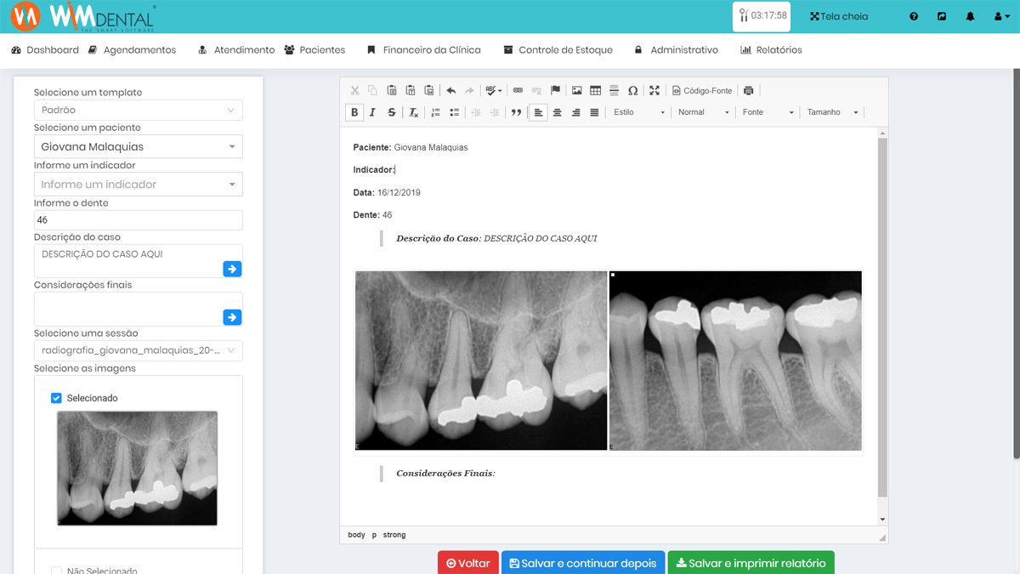
Task: Center-align the text
Action: [x=557, y=112]
